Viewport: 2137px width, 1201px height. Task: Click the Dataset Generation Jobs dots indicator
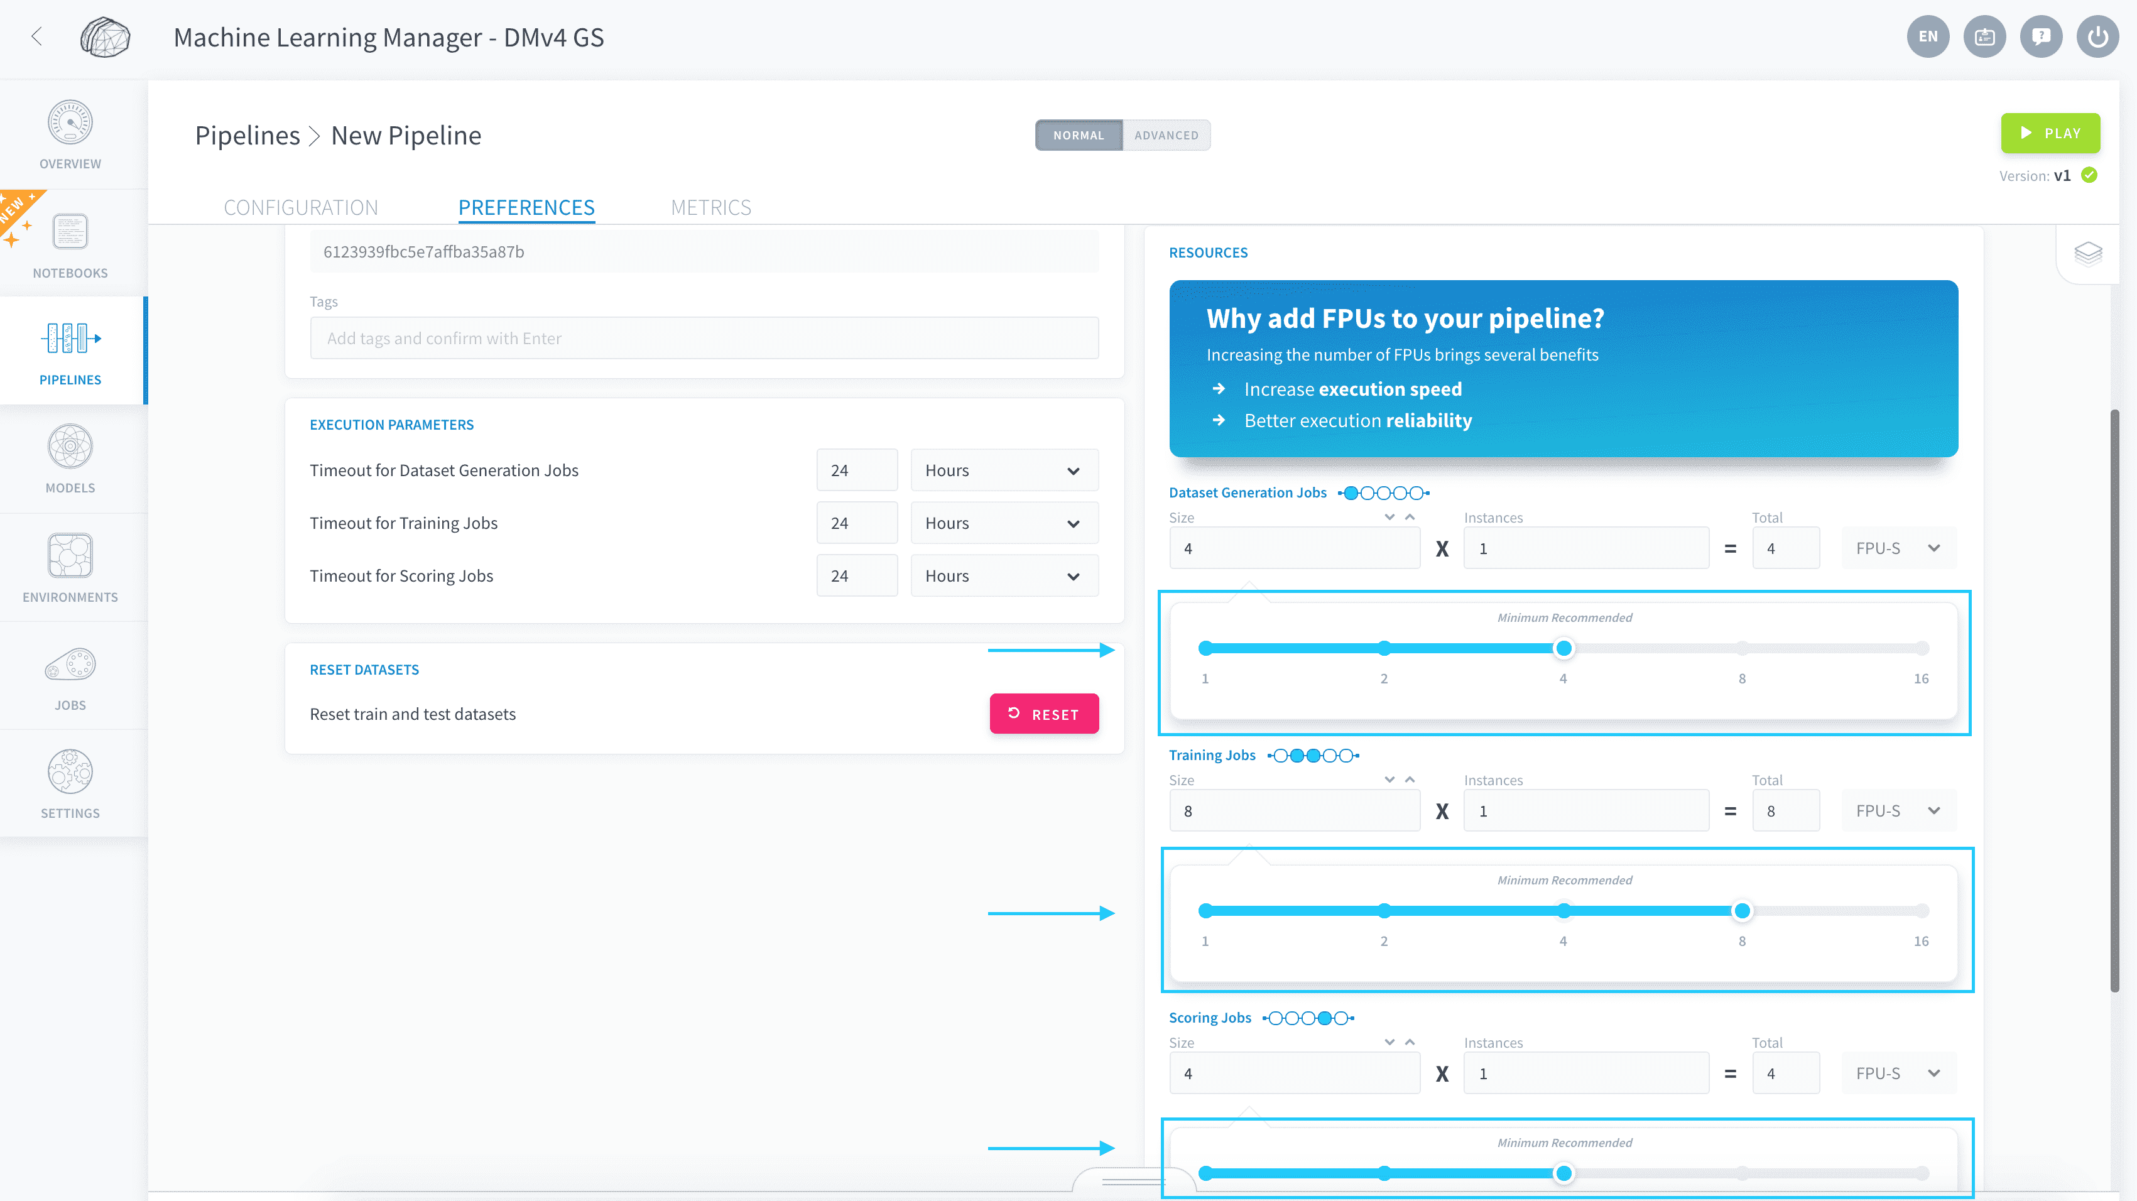(x=1384, y=494)
